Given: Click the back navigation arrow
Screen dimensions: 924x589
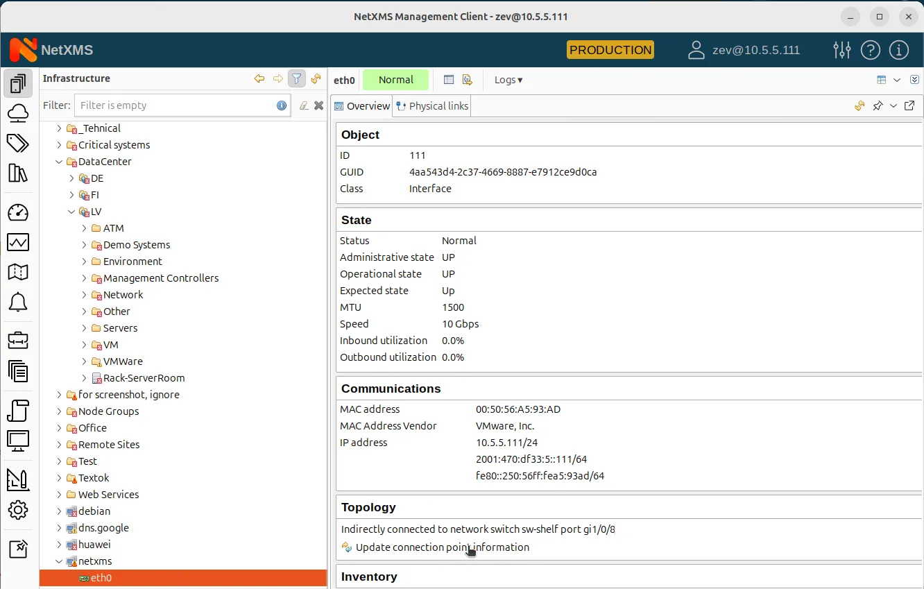Looking at the screenshot, I should (259, 78).
